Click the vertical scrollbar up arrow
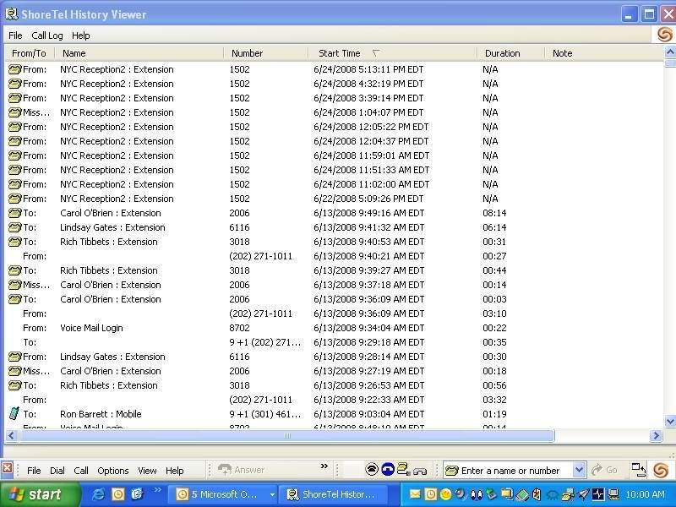Viewport: 676px width, 507px height. pos(670,52)
